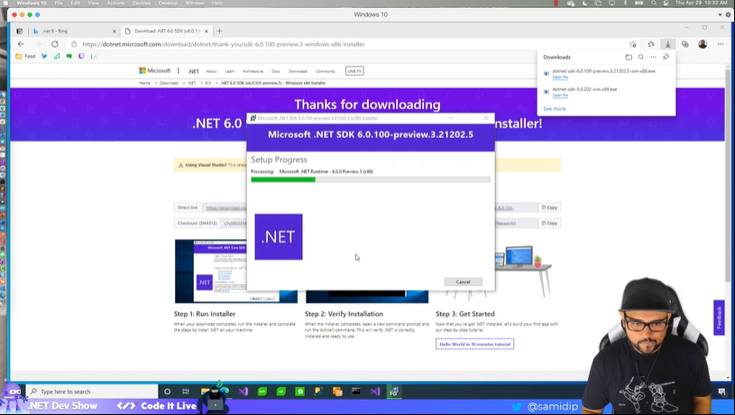
Task: Click Download in the breadcrumb
Action: pyautogui.click(x=169, y=83)
